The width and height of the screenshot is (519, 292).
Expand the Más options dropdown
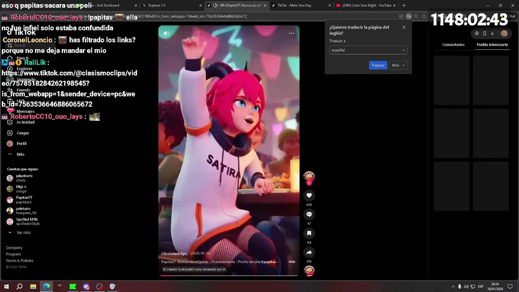click(398, 65)
